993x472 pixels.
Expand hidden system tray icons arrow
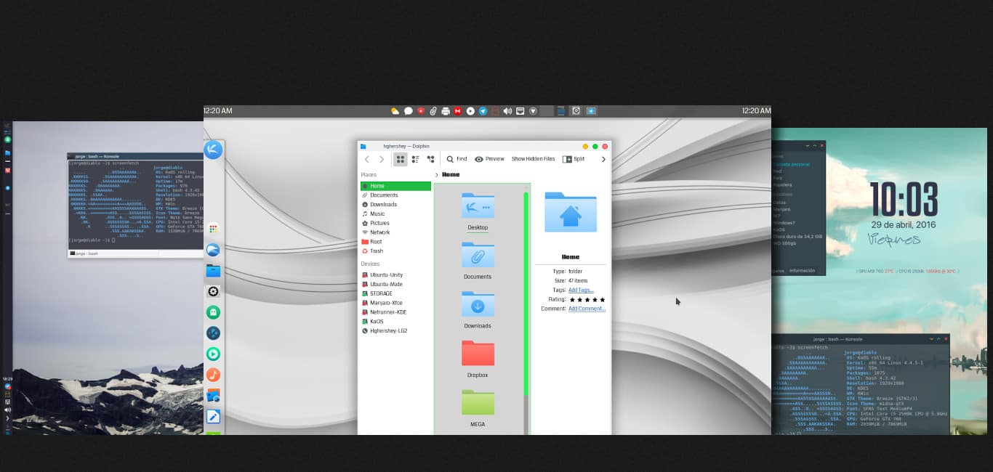533,111
